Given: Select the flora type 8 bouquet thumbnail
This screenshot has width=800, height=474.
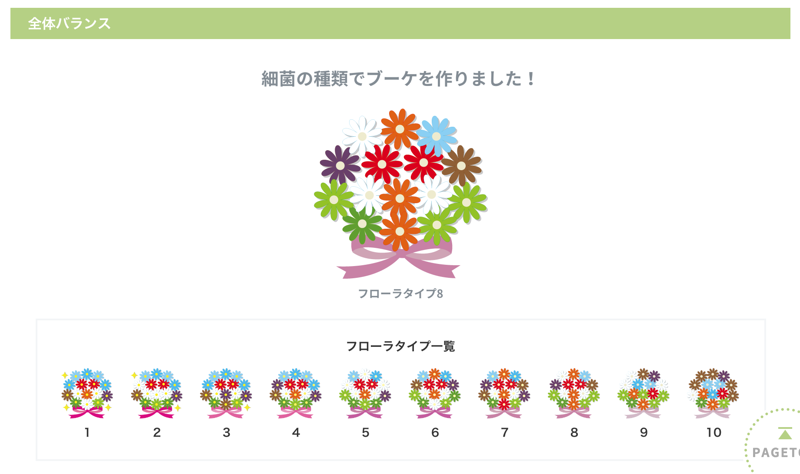Looking at the screenshot, I should coord(574,393).
